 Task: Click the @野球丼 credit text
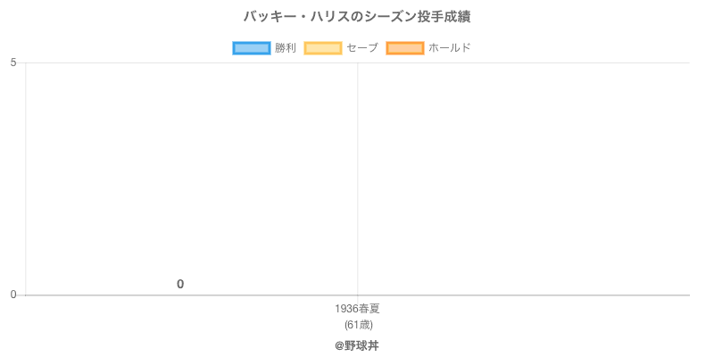357,345
